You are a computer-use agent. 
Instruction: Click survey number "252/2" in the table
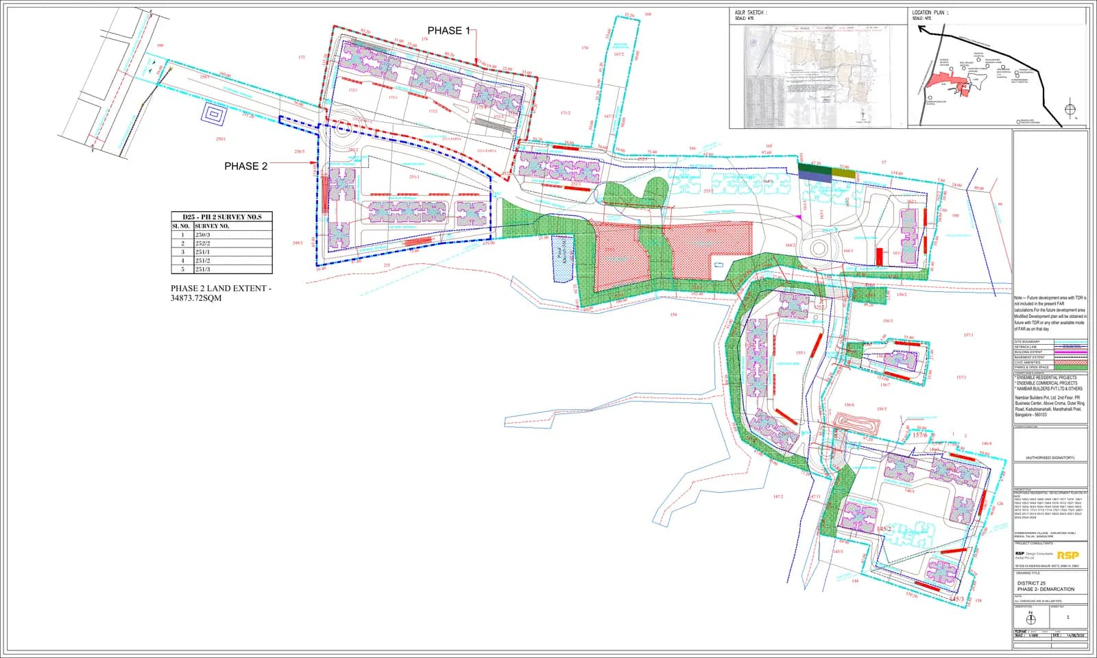coord(203,243)
